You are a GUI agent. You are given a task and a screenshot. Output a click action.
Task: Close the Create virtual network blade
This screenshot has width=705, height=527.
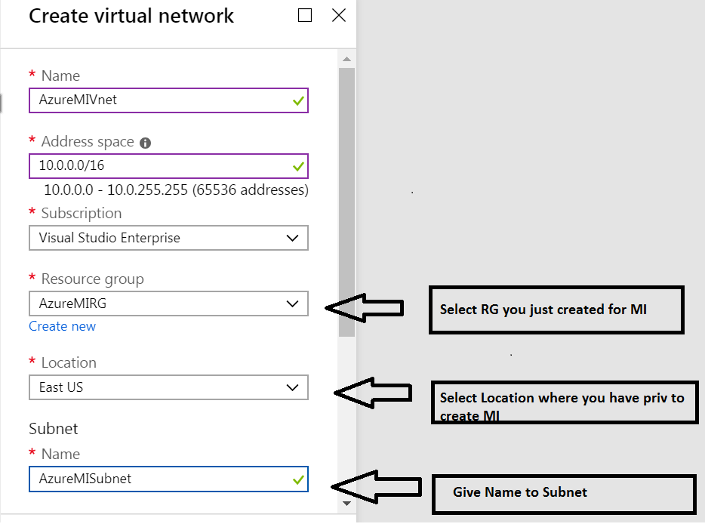click(339, 15)
